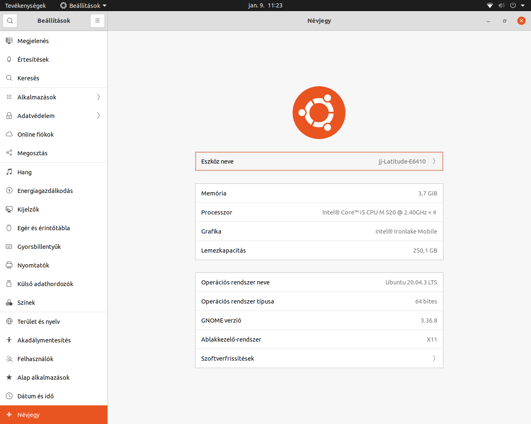Select the Névjegy sidebar entry
The width and height of the screenshot is (531, 424).
tap(54, 414)
